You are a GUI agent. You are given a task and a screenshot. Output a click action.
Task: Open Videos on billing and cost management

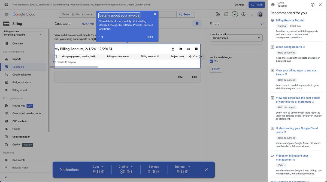292,158
